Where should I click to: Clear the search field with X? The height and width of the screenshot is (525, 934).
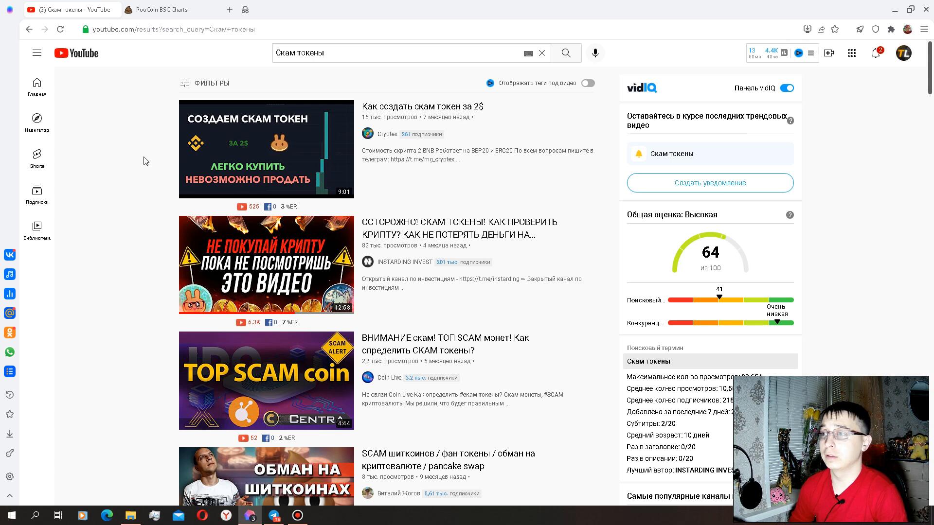(x=542, y=53)
